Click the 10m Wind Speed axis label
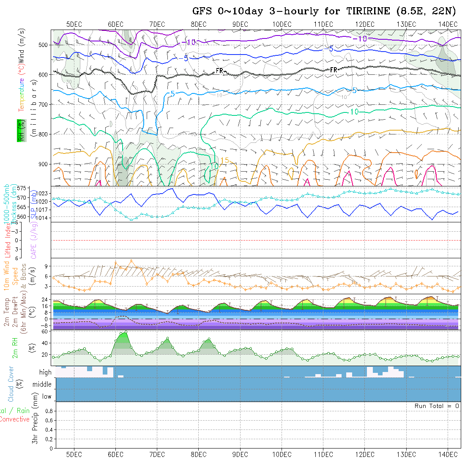Image resolution: width=465 pixels, height=465 pixels. click(x=11, y=276)
